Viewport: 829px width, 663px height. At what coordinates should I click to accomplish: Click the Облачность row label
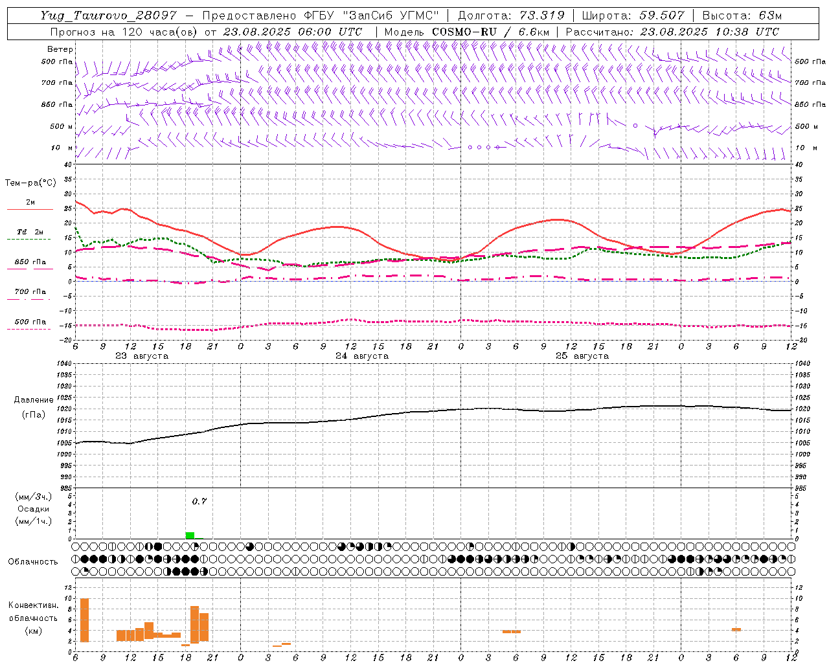pyautogui.click(x=33, y=561)
